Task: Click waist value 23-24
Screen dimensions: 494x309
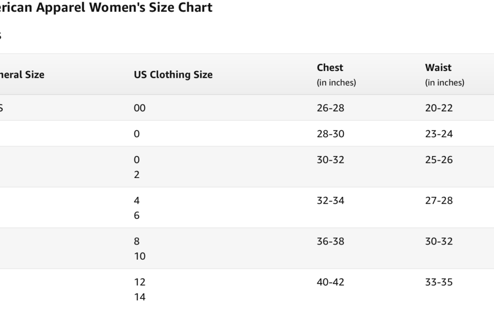Action: (439, 134)
